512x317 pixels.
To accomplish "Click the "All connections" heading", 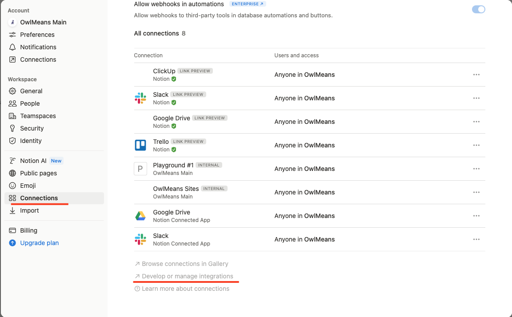I will 156,33.
